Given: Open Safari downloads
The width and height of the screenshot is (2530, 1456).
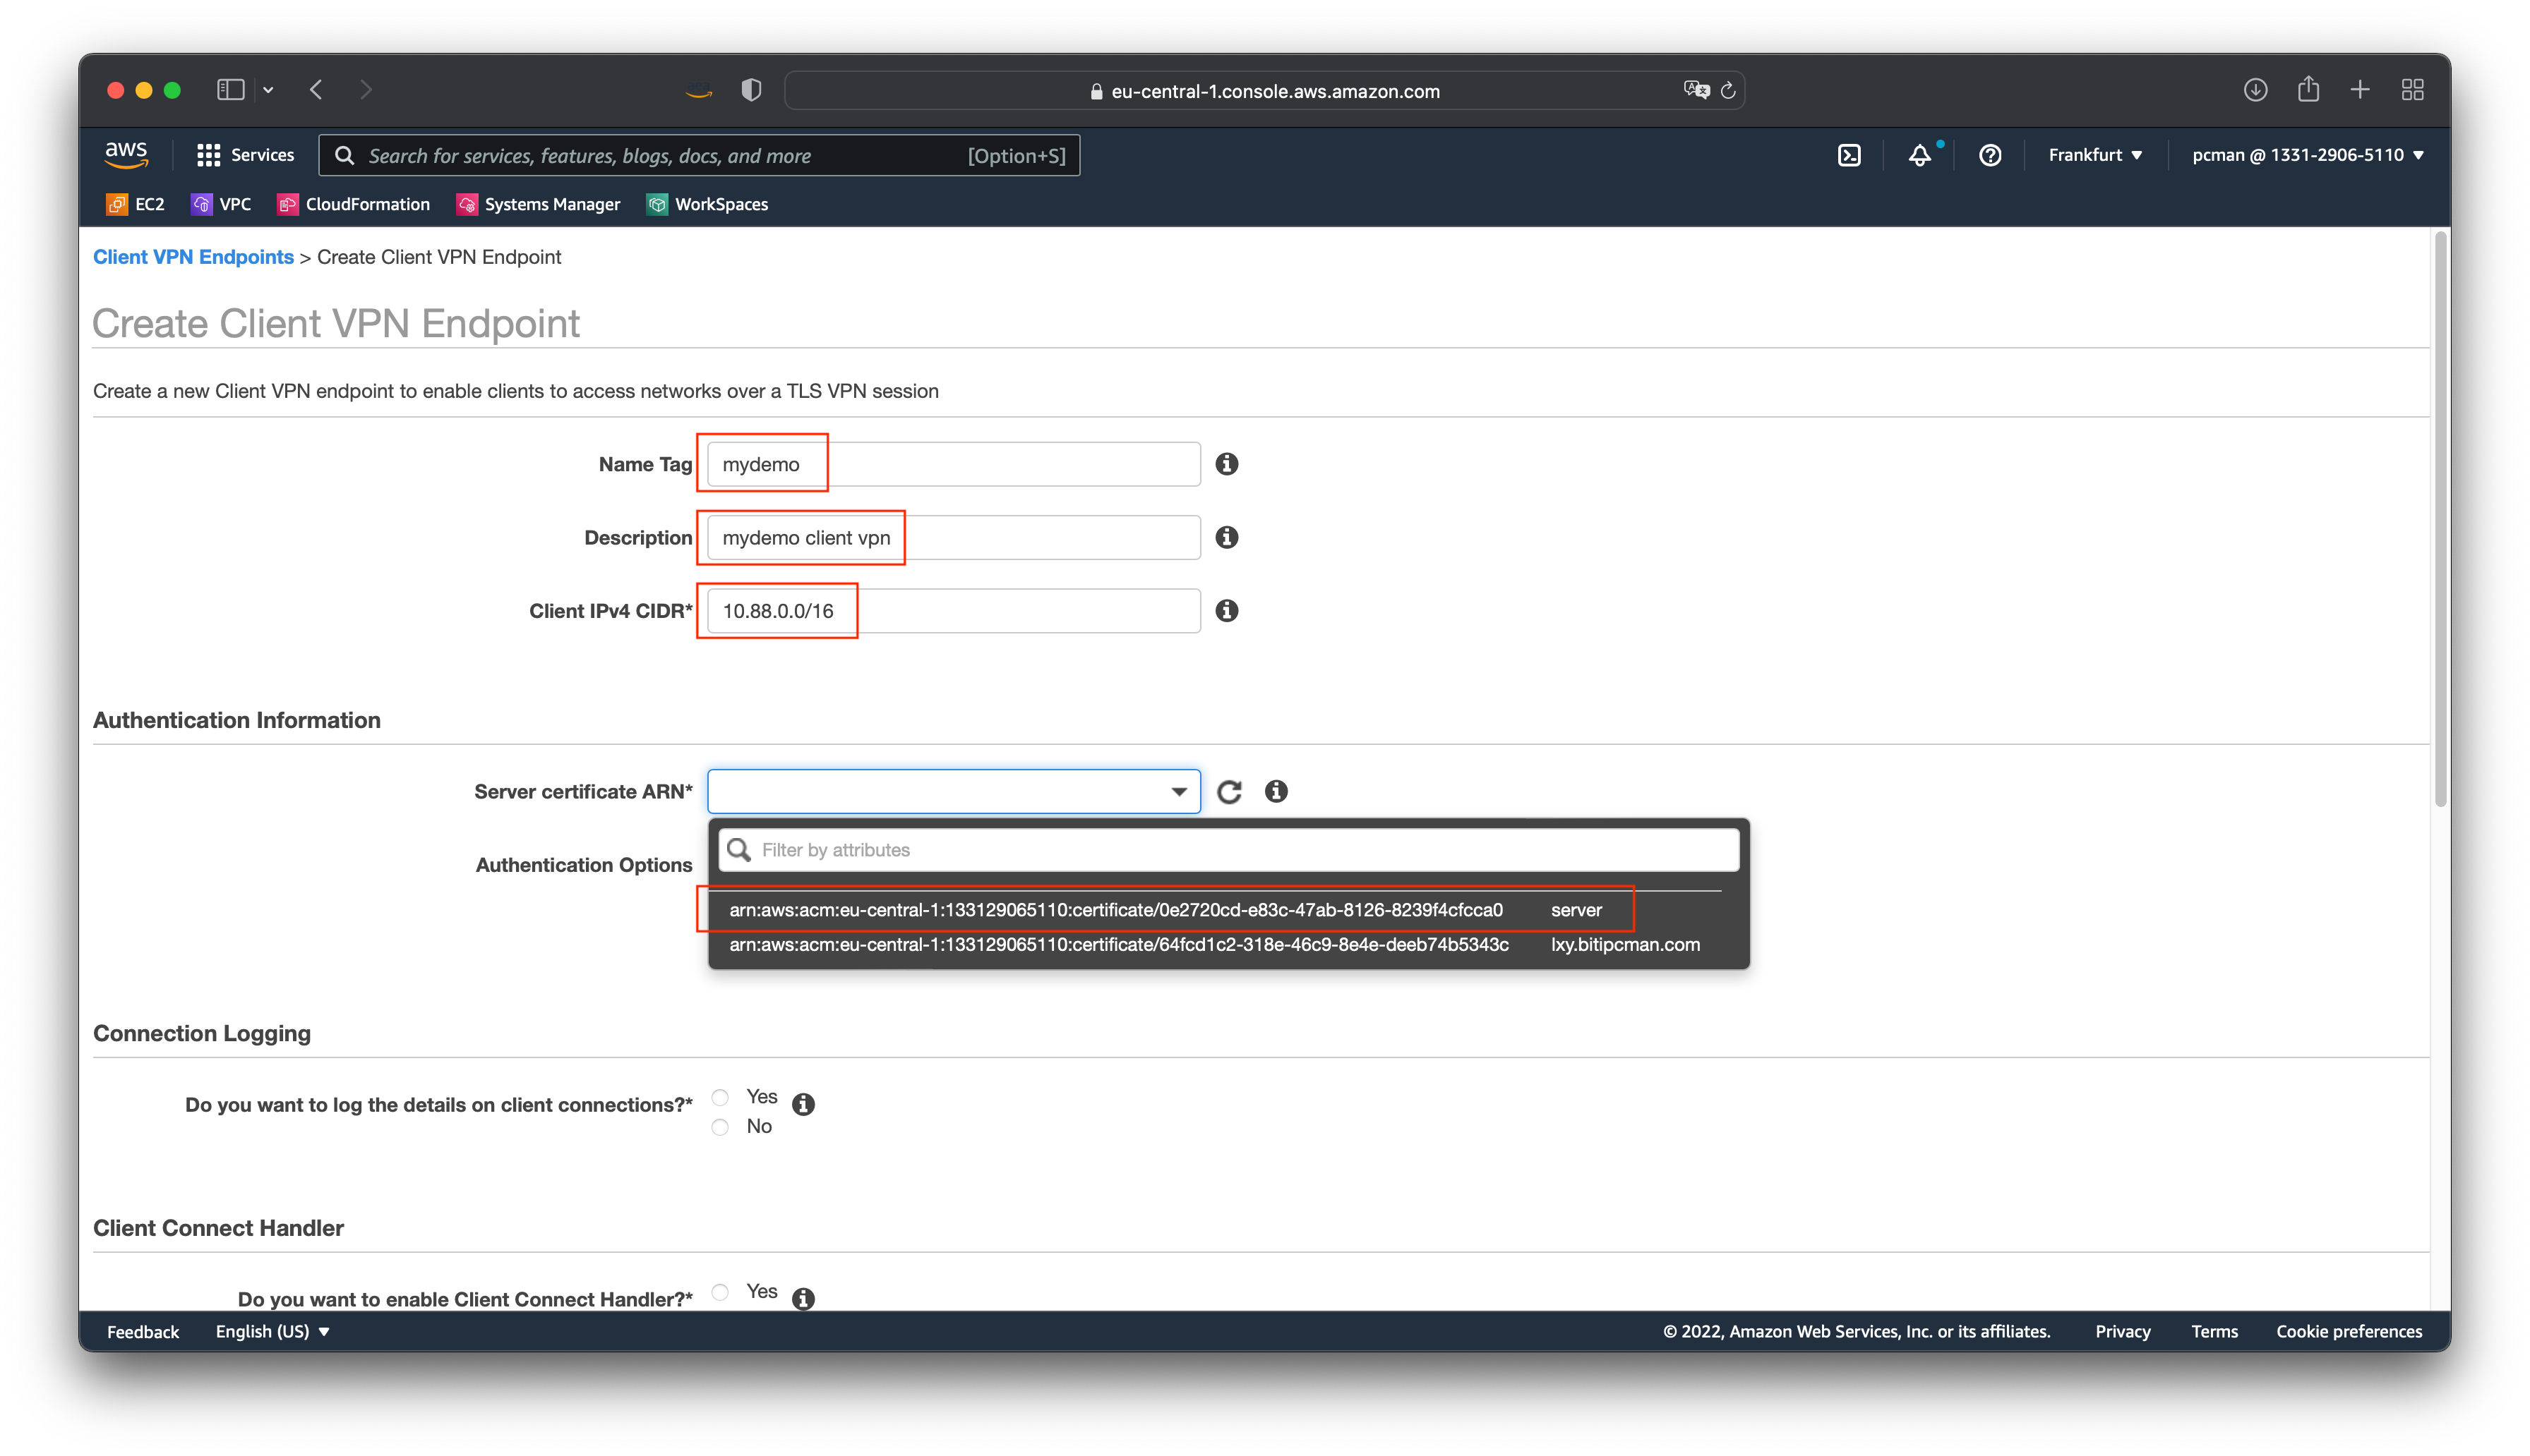Looking at the screenshot, I should point(2255,90).
